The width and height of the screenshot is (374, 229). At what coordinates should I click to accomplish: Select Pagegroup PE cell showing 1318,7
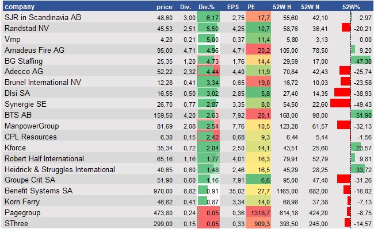click(x=258, y=212)
